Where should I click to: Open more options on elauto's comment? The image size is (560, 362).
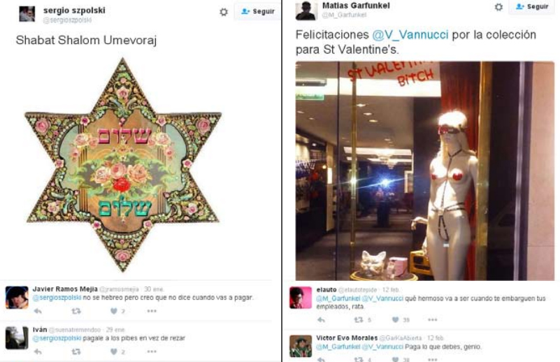(433, 320)
